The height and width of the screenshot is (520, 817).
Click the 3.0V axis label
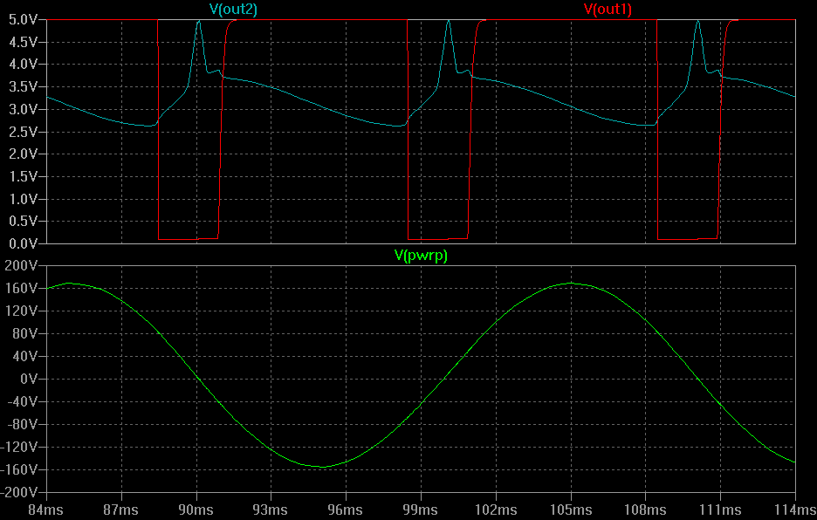pos(23,109)
